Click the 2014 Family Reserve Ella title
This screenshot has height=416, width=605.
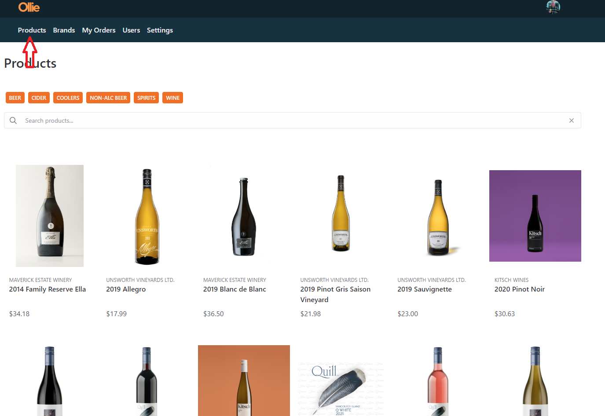[x=48, y=289]
